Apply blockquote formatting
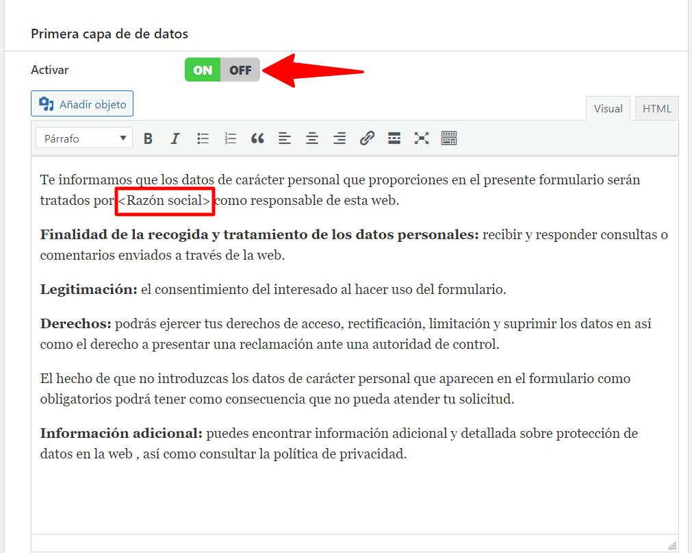The height and width of the screenshot is (553, 692). [257, 138]
